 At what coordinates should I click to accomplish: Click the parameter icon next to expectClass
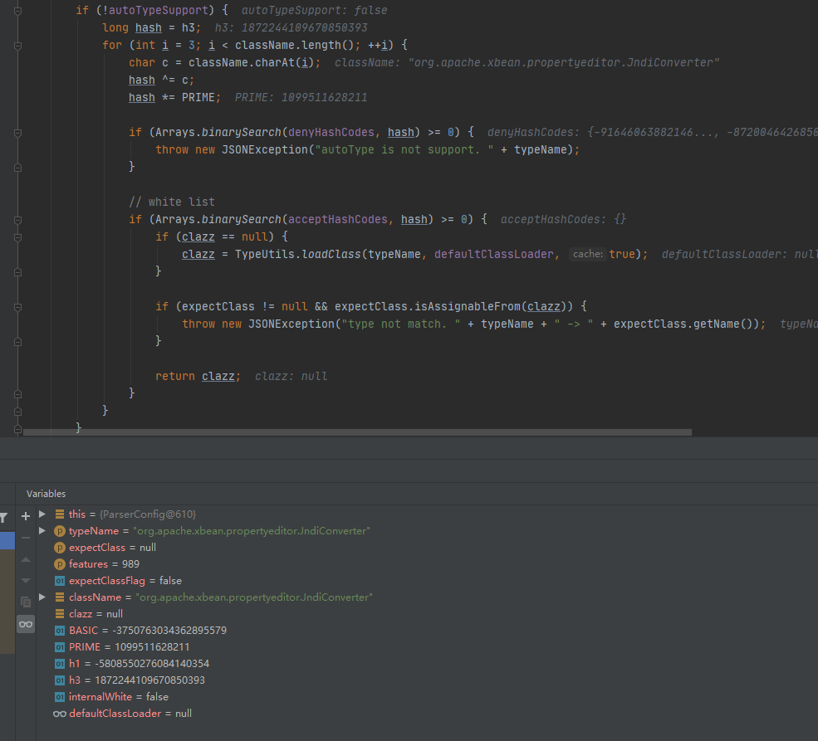59,548
